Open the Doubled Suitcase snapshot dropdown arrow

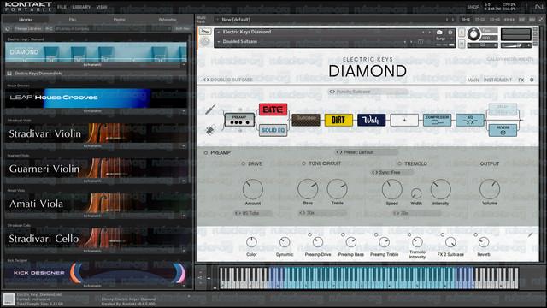click(x=219, y=42)
